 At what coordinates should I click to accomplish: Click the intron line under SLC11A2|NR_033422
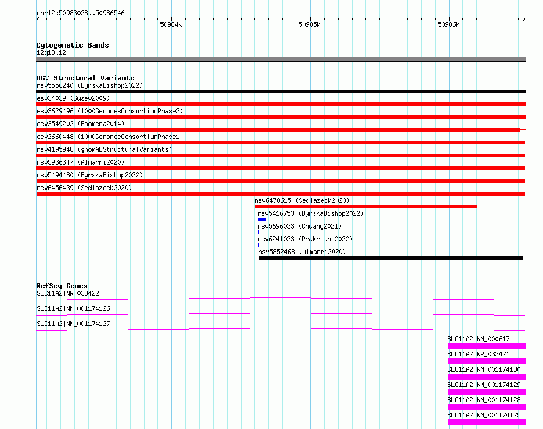(281, 299)
